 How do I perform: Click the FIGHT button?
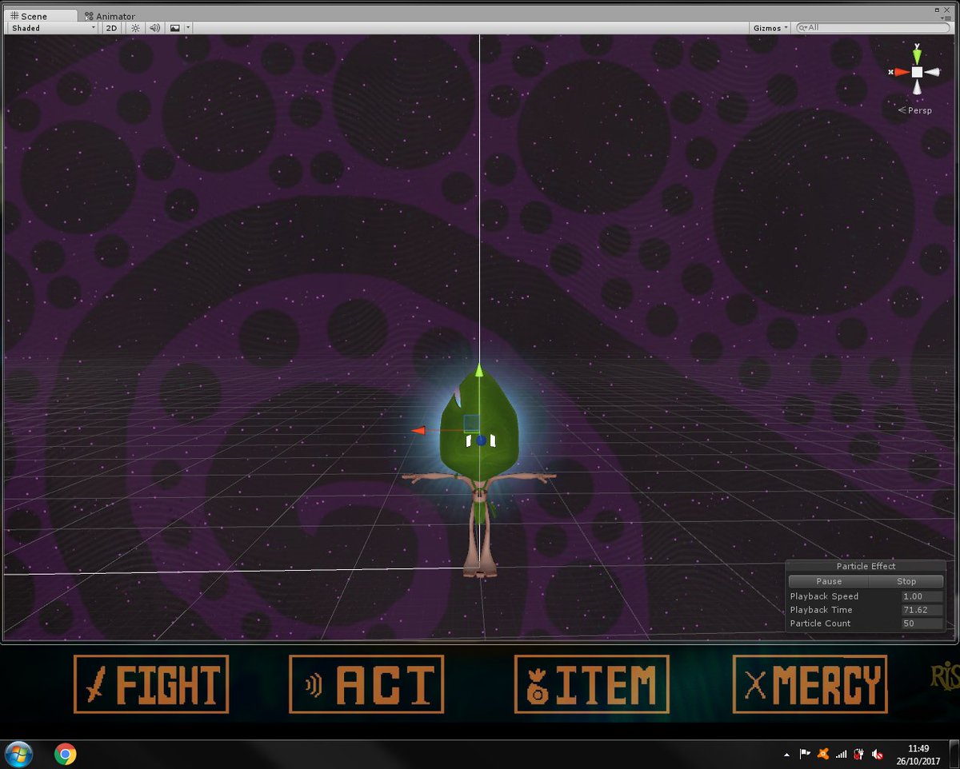(x=151, y=684)
